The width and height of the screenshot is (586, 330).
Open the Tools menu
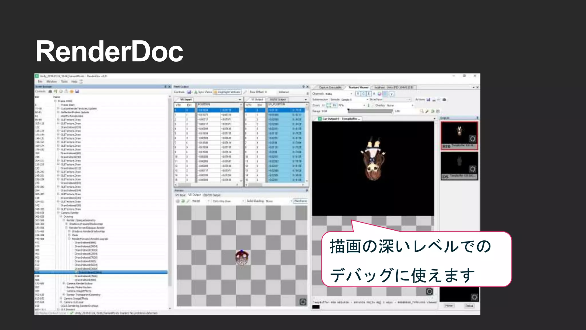click(64, 82)
